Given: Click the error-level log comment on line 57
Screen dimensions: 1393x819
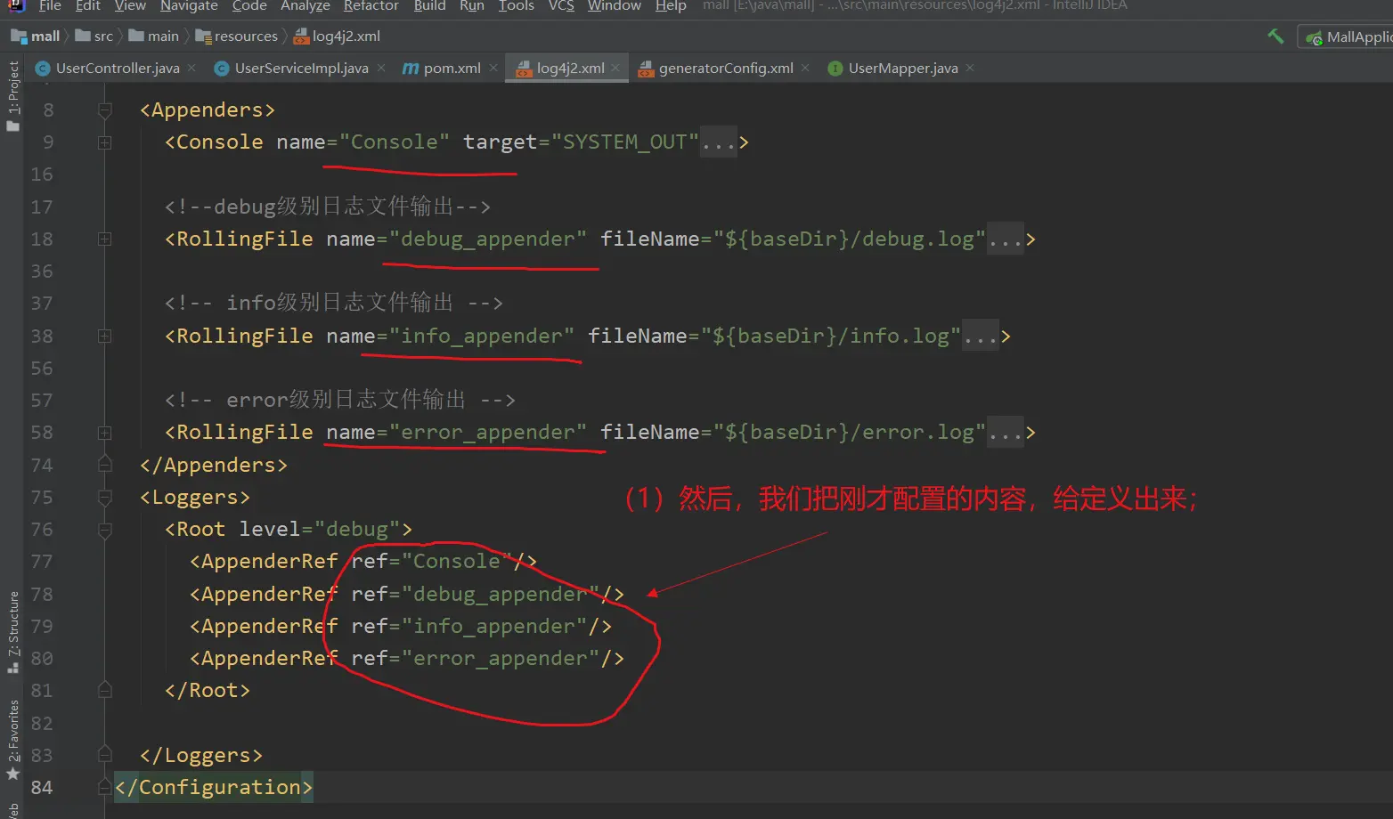Looking at the screenshot, I should point(340,401).
